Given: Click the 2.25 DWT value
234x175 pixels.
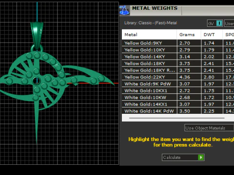Looking at the screenshot, I should click(x=209, y=111).
